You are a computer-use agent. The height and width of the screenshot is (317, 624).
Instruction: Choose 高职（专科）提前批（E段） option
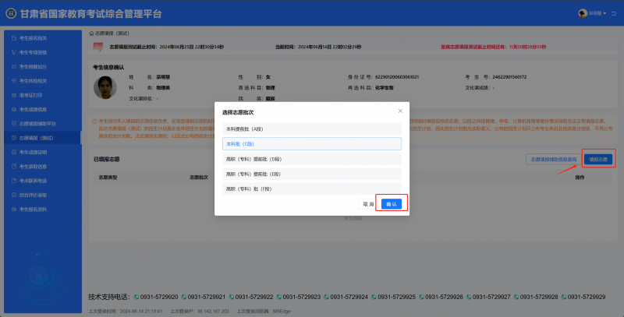click(311, 174)
